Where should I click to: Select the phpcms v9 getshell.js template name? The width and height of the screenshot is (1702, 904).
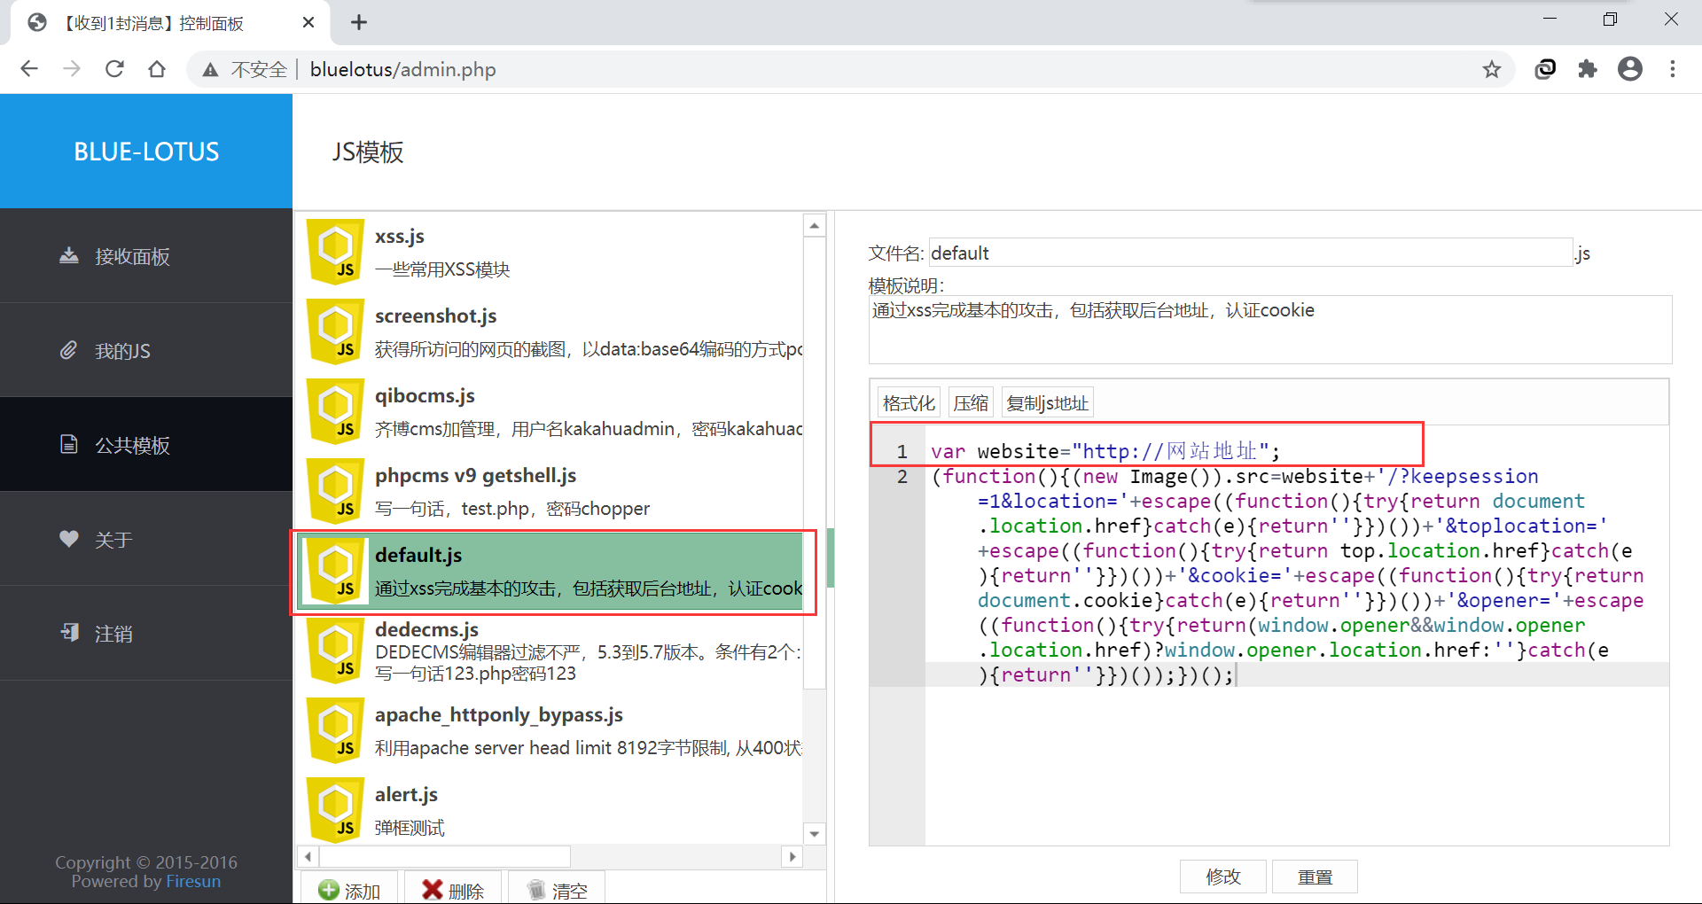475,475
